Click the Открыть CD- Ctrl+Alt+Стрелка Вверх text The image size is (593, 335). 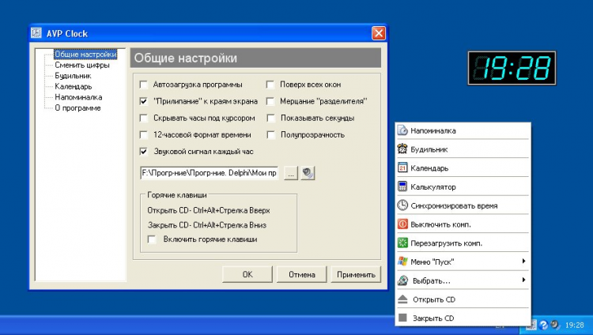coord(209,210)
